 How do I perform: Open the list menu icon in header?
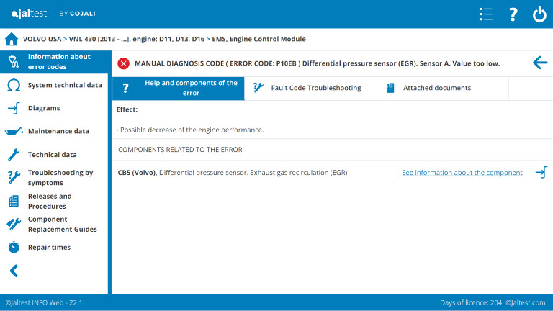[x=486, y=14]
